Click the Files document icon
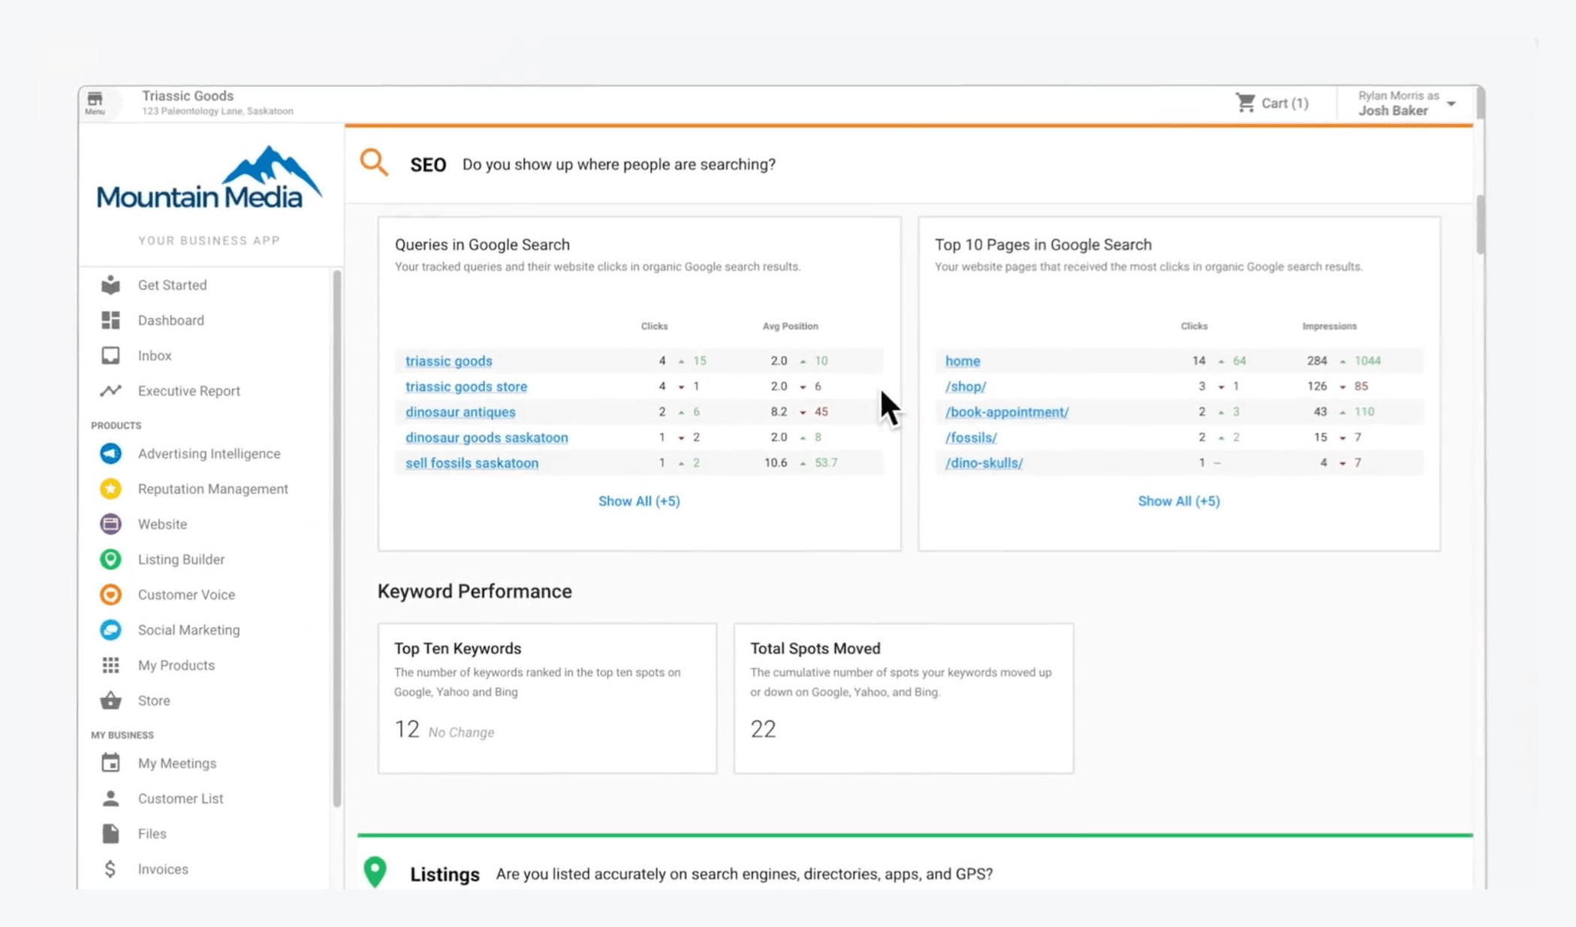Screen dimensions: 1576x927 pos(110,833)
